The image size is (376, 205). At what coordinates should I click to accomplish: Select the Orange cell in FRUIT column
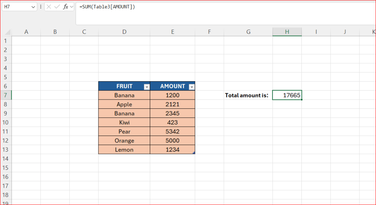pos(124,141)
